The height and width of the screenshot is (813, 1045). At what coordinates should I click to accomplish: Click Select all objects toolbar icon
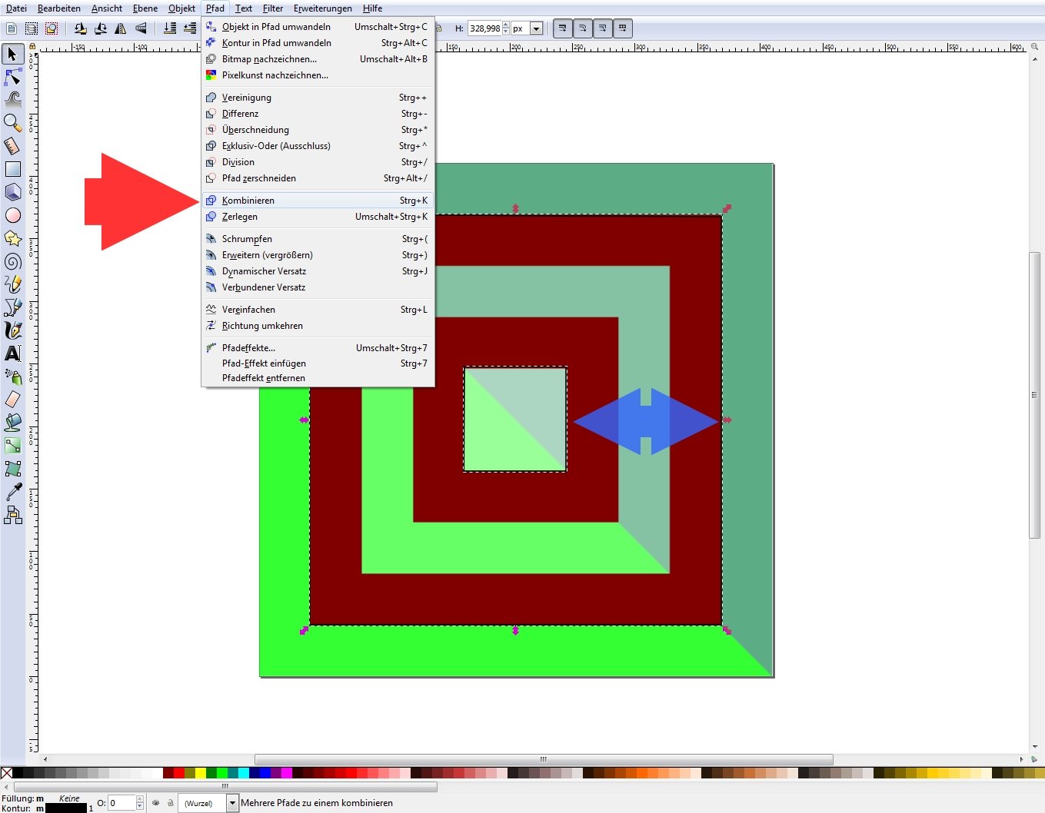(x=12, y=28)
